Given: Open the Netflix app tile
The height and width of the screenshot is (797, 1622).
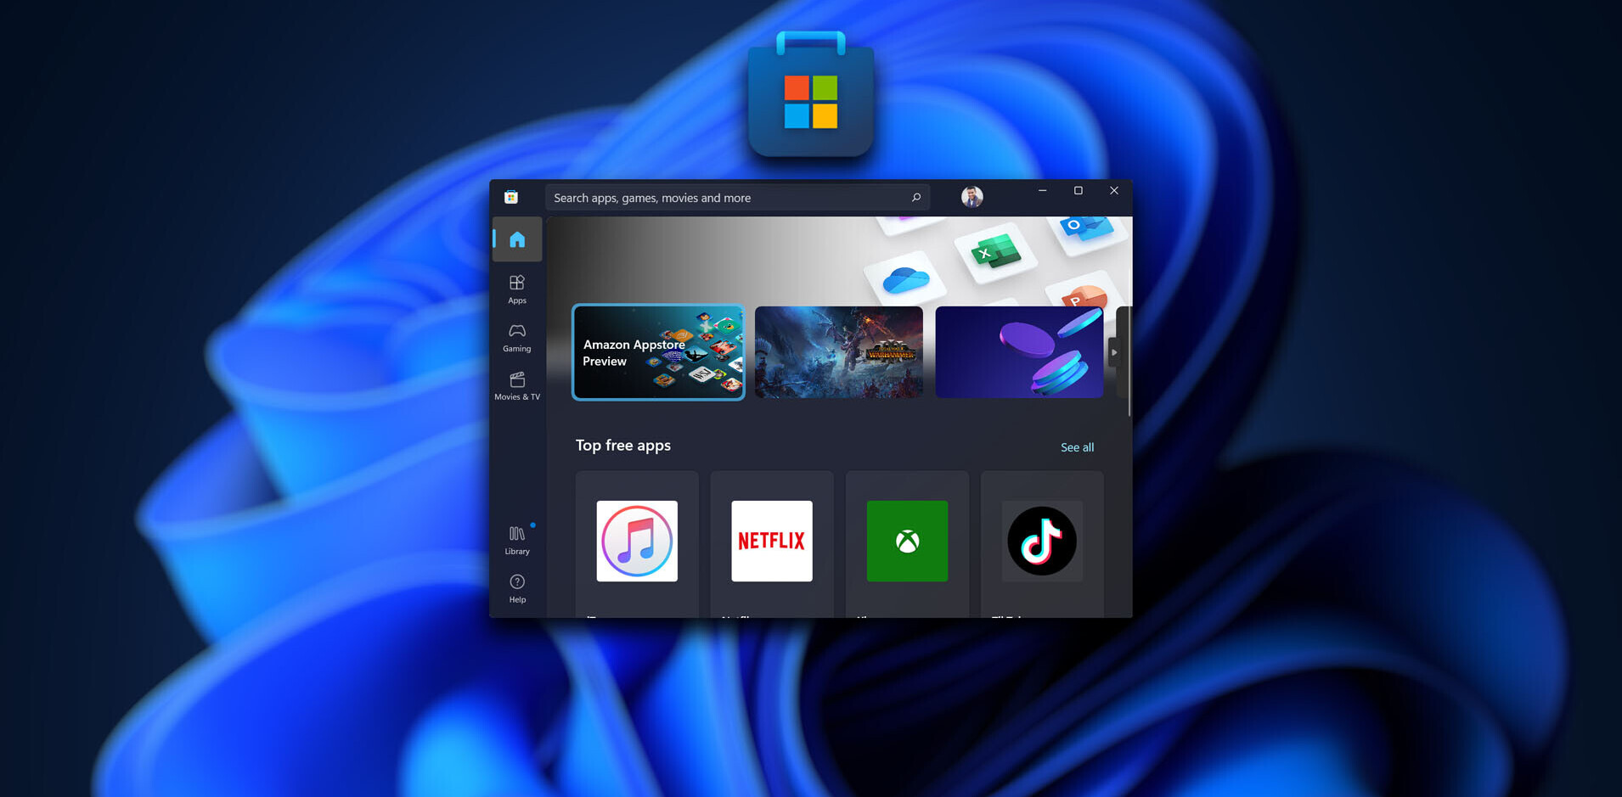Looking at the screenshot, I should point(771,542).
